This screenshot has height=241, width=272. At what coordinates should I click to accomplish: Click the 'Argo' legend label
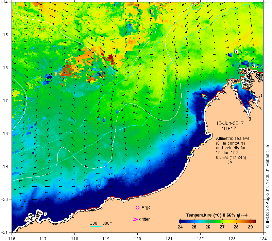146,207
